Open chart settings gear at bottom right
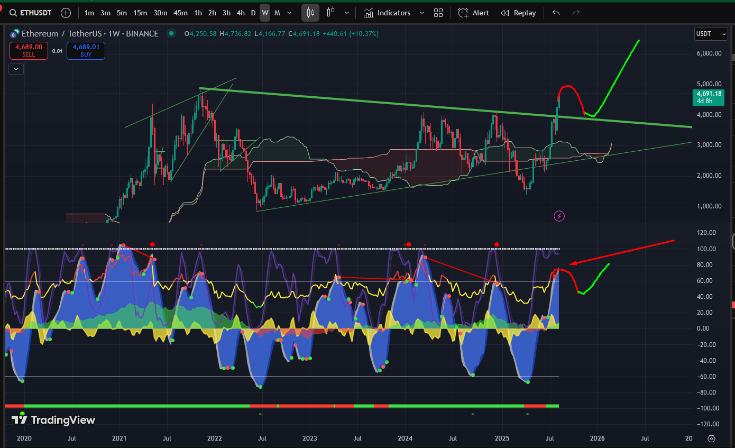Viewport: 735px width, 448px height. (x=711, y=438)
